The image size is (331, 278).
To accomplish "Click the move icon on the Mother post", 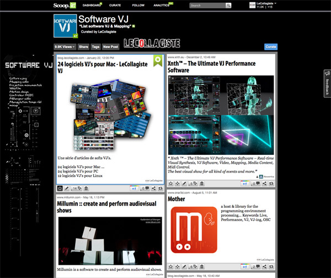I will coord(178,266).
